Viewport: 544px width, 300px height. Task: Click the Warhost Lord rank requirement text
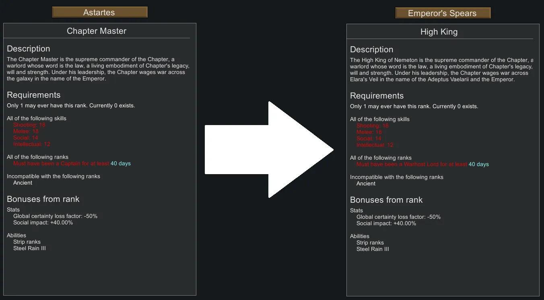[412, 164]
